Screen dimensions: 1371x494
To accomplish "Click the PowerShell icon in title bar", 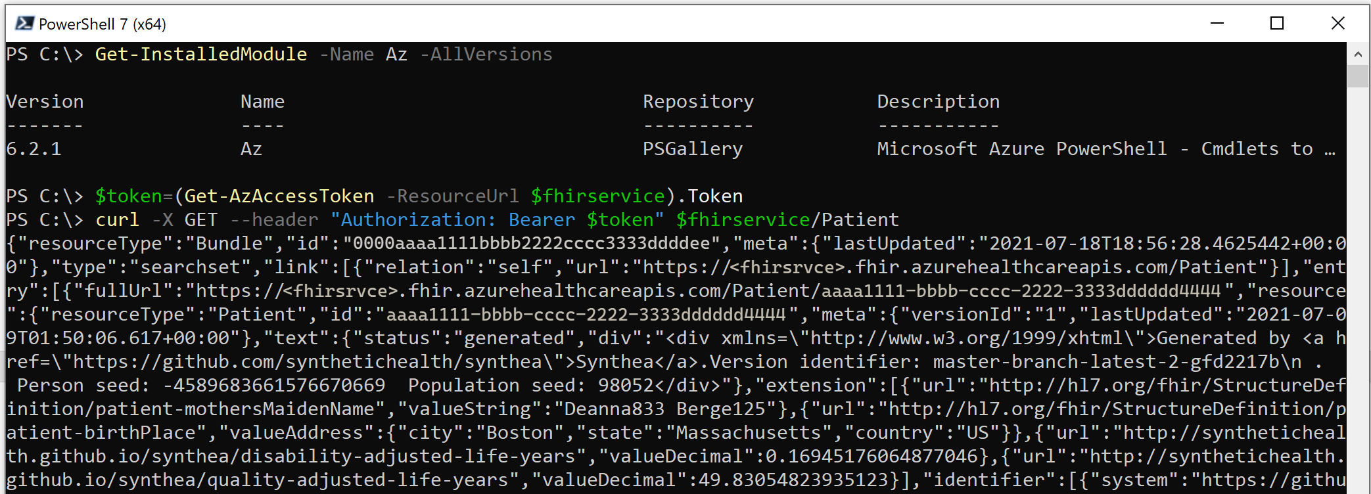I will pyautogui.click(x=24, y=24).
